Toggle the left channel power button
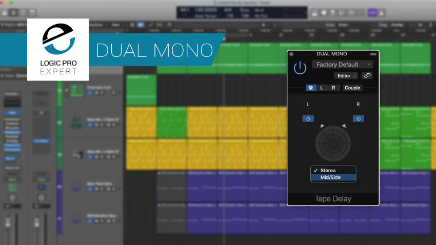 point(308,118)
